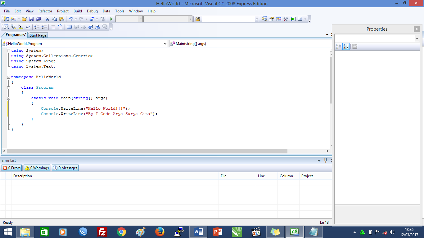Viewport: 424px width, 238px height.
Task: Open the Error List window position menu arrow
Action: click(x=319, y=161)
